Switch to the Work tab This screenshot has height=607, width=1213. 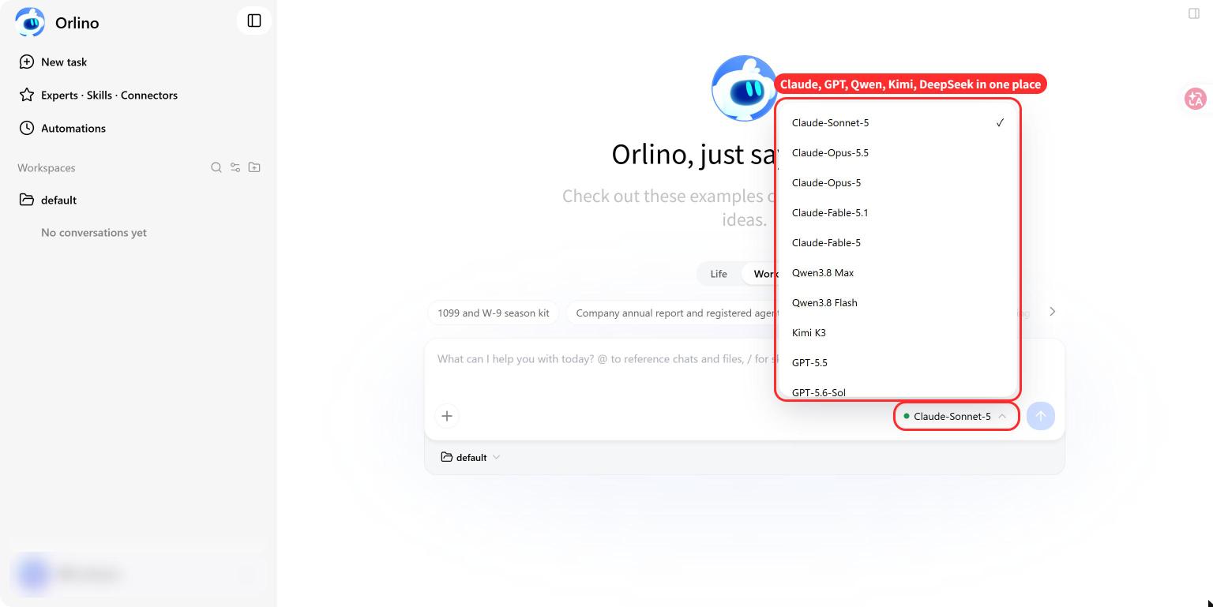tap(763, 274)
